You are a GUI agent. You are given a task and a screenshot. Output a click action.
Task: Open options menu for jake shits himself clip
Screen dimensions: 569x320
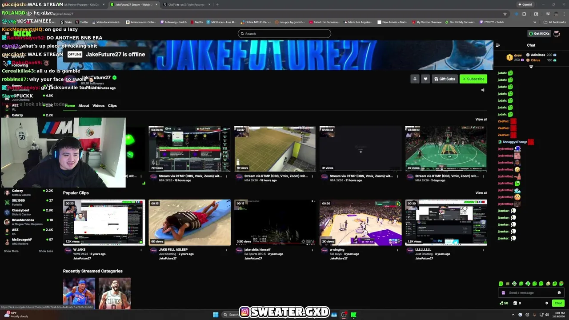click(x=312, y=250)
